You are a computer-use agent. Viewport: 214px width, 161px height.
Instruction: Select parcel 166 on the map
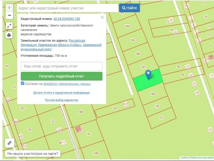click(x=138, y=54)
